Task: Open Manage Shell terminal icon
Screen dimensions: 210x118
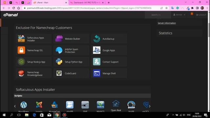Action: tap(96, 73)
